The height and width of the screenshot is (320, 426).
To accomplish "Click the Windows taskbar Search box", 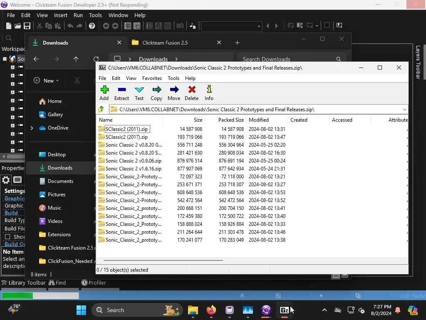I will [137, 310].
